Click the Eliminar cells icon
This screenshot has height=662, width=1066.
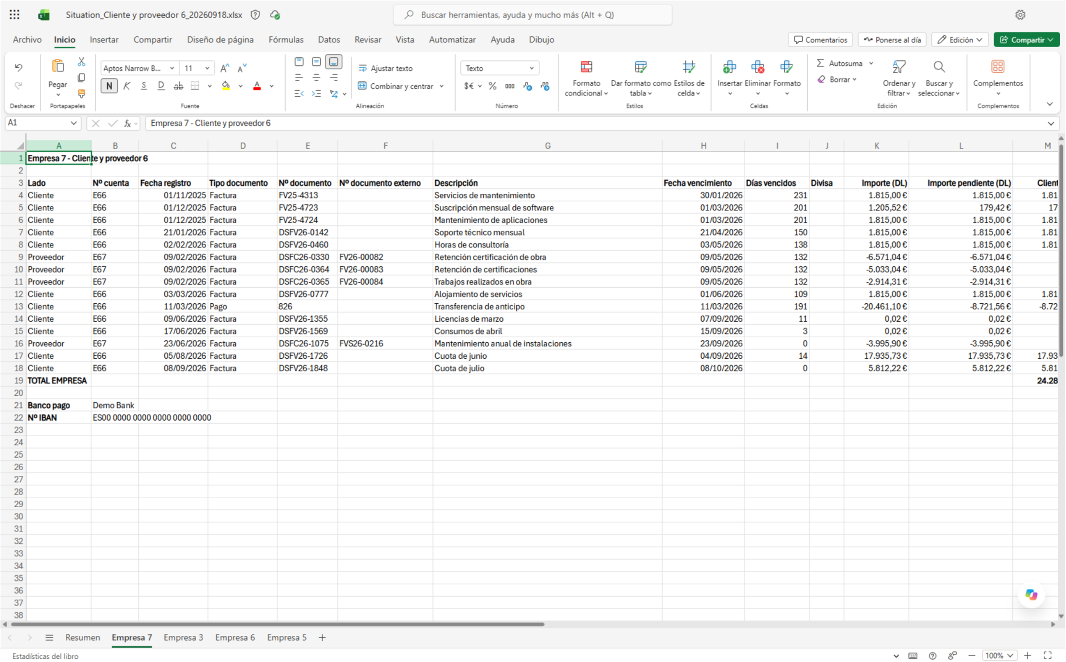pos(758,67)
